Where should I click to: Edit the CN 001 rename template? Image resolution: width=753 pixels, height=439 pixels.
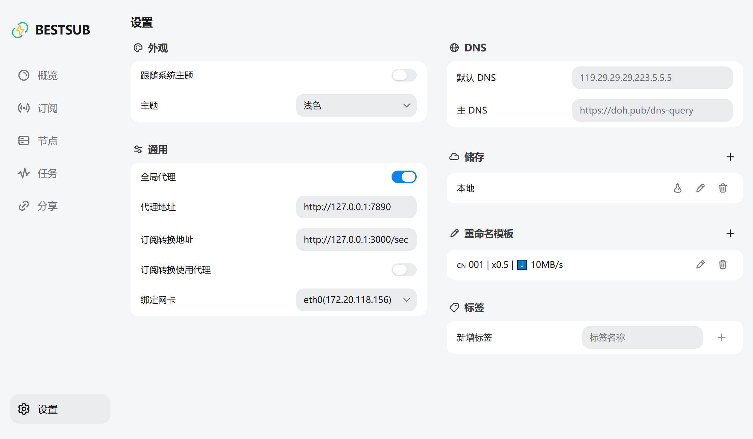(x=700, y=265)
